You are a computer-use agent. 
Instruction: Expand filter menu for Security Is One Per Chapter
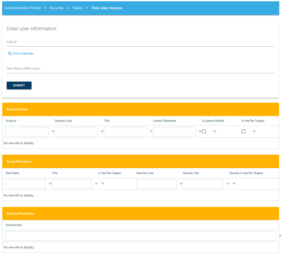point(234,184)
